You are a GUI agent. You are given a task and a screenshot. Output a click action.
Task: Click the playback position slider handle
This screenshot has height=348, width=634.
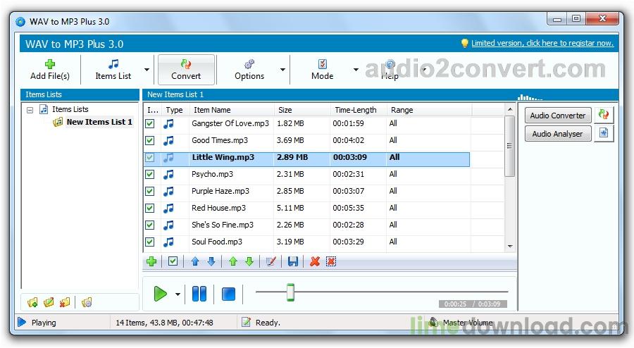[290, 292]
